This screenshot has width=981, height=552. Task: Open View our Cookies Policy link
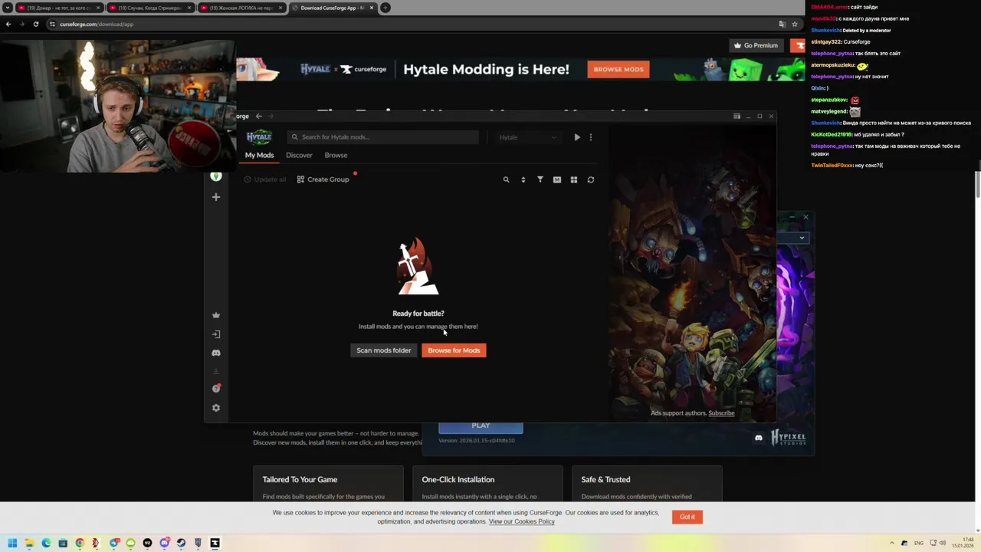pos(521,521)
